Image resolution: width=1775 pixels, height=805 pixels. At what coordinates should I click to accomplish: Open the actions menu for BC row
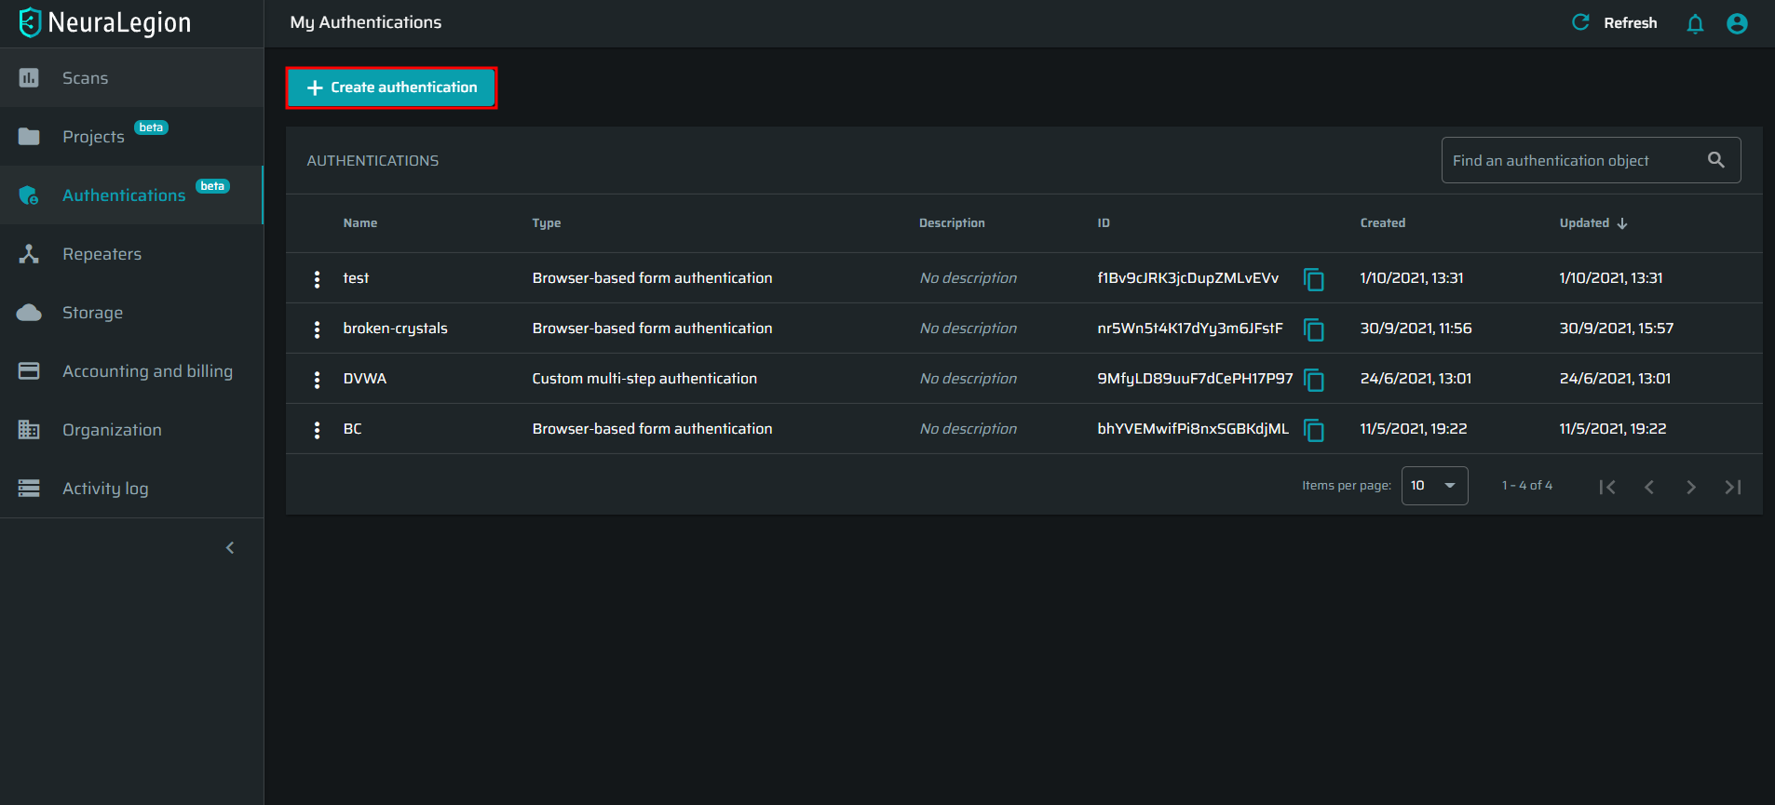318,429
